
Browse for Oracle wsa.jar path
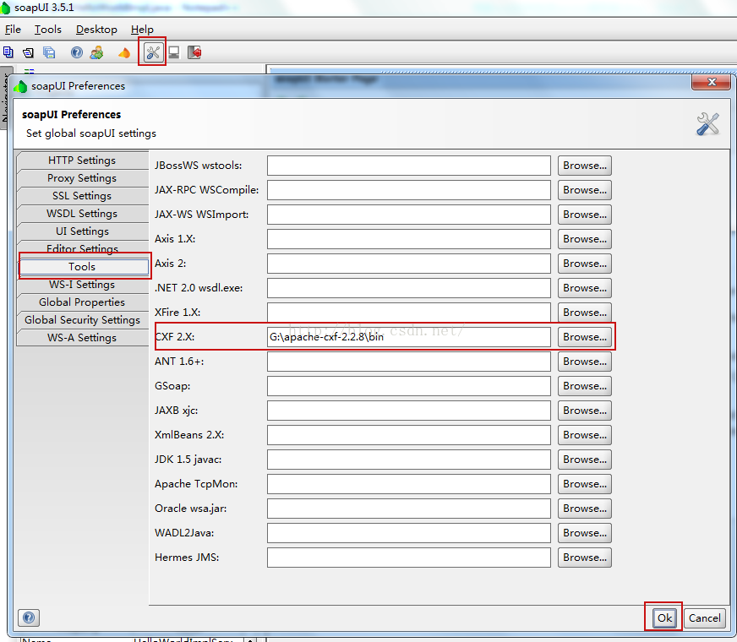click(585, 509)
